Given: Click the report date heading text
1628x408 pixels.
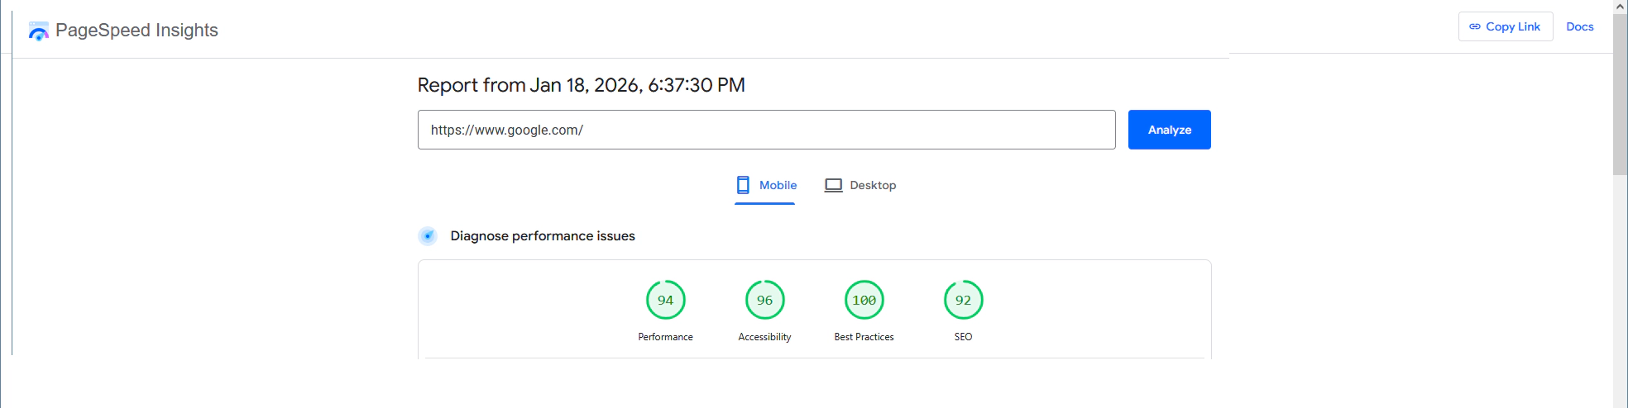Looking at the screenshot, I should click(582, 85).
